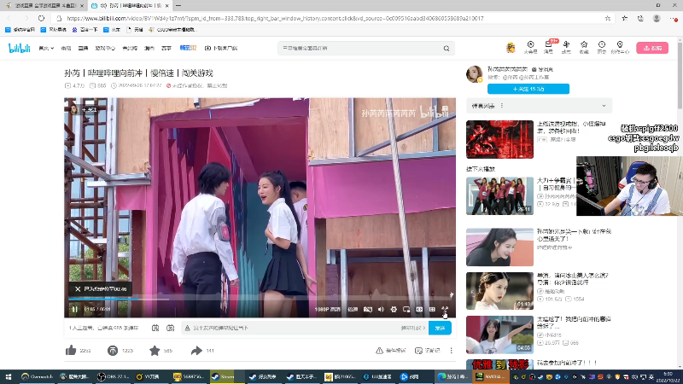Switch to the bilibili video browser tab
The image size is (683, 384).
(x=130, y=6)
